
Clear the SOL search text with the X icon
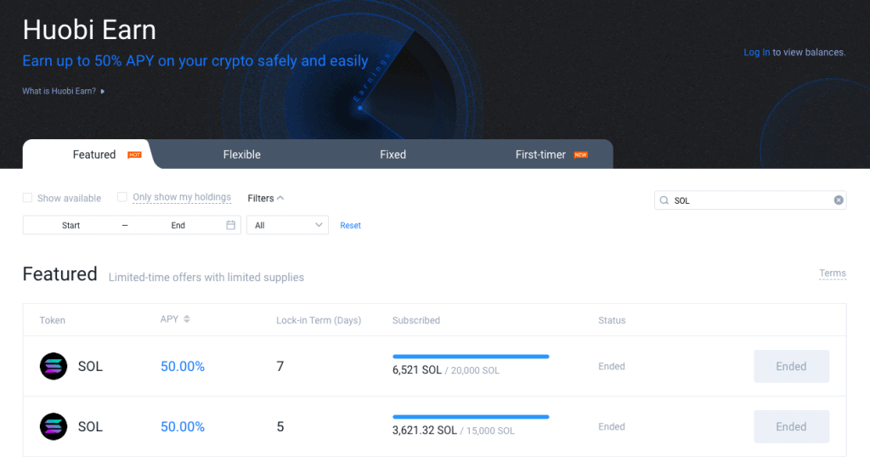839,200
